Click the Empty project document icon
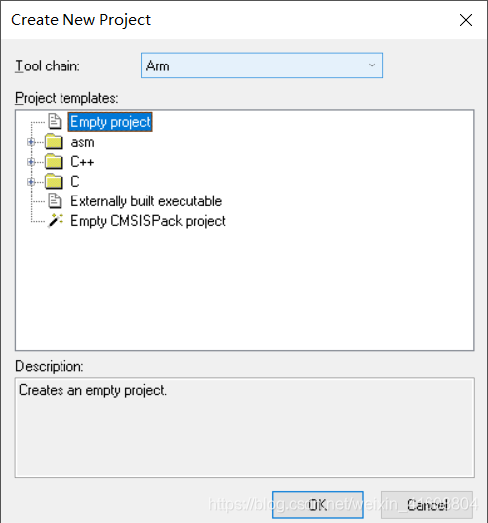This screenshot has width=488, height=523. [x=55, y=121]
